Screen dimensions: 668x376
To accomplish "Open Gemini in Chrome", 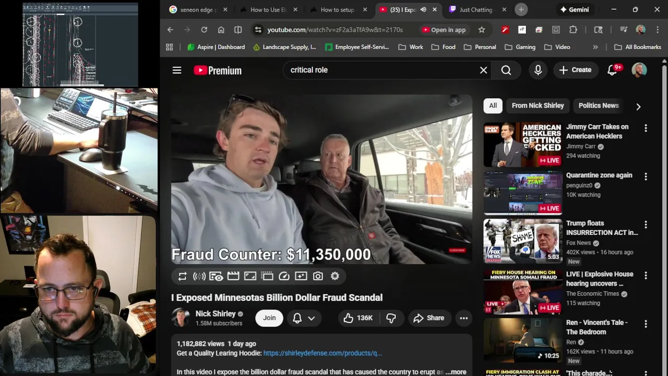I will click(575, 9).
